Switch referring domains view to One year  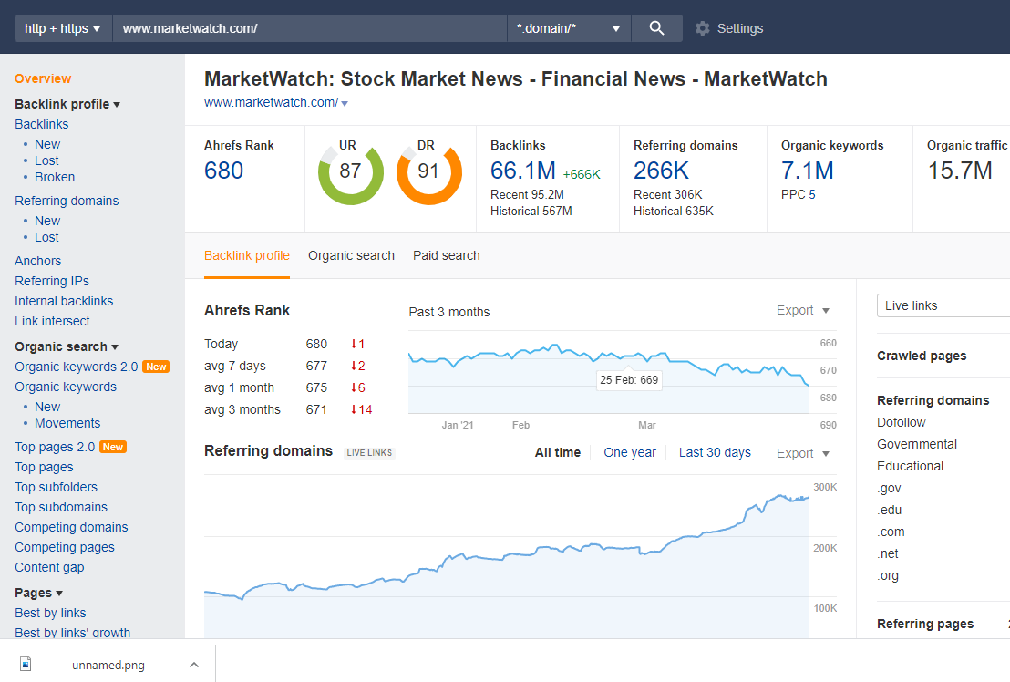(630, 452)
